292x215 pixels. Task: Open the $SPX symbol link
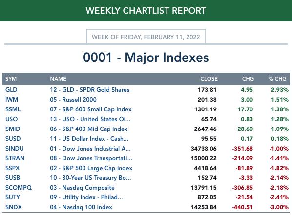pos(12,168)
